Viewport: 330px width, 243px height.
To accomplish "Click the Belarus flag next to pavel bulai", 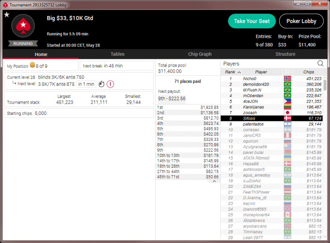I will pos(288,153).
